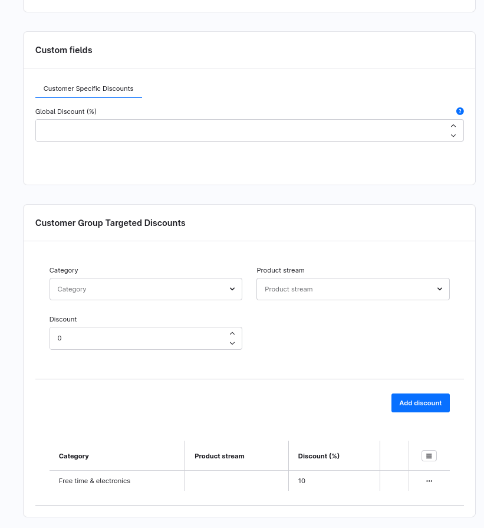Click the Global Discount help icon
This screenshot has height=528, width=484.
click(x=460, y=111)
